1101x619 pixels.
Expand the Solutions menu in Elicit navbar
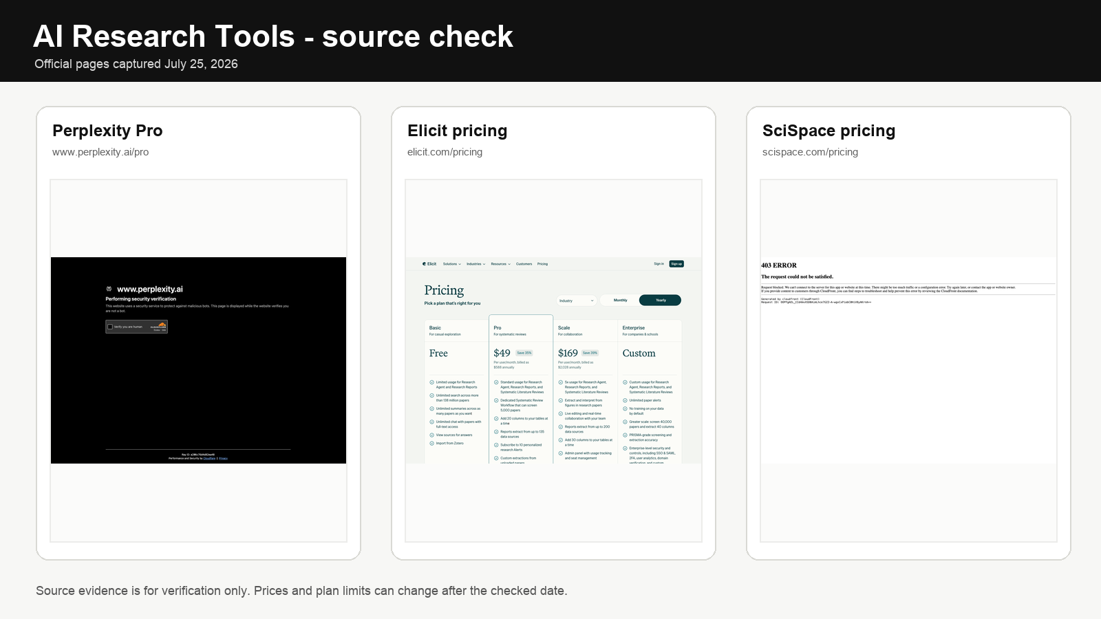(452, 264)
